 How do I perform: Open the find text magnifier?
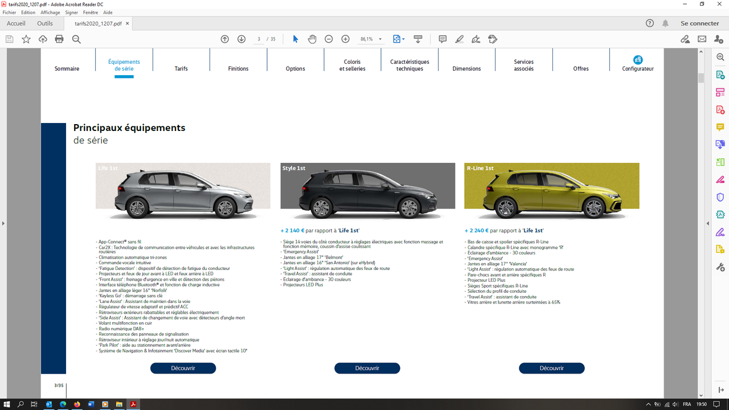click(x=76, y=39)
